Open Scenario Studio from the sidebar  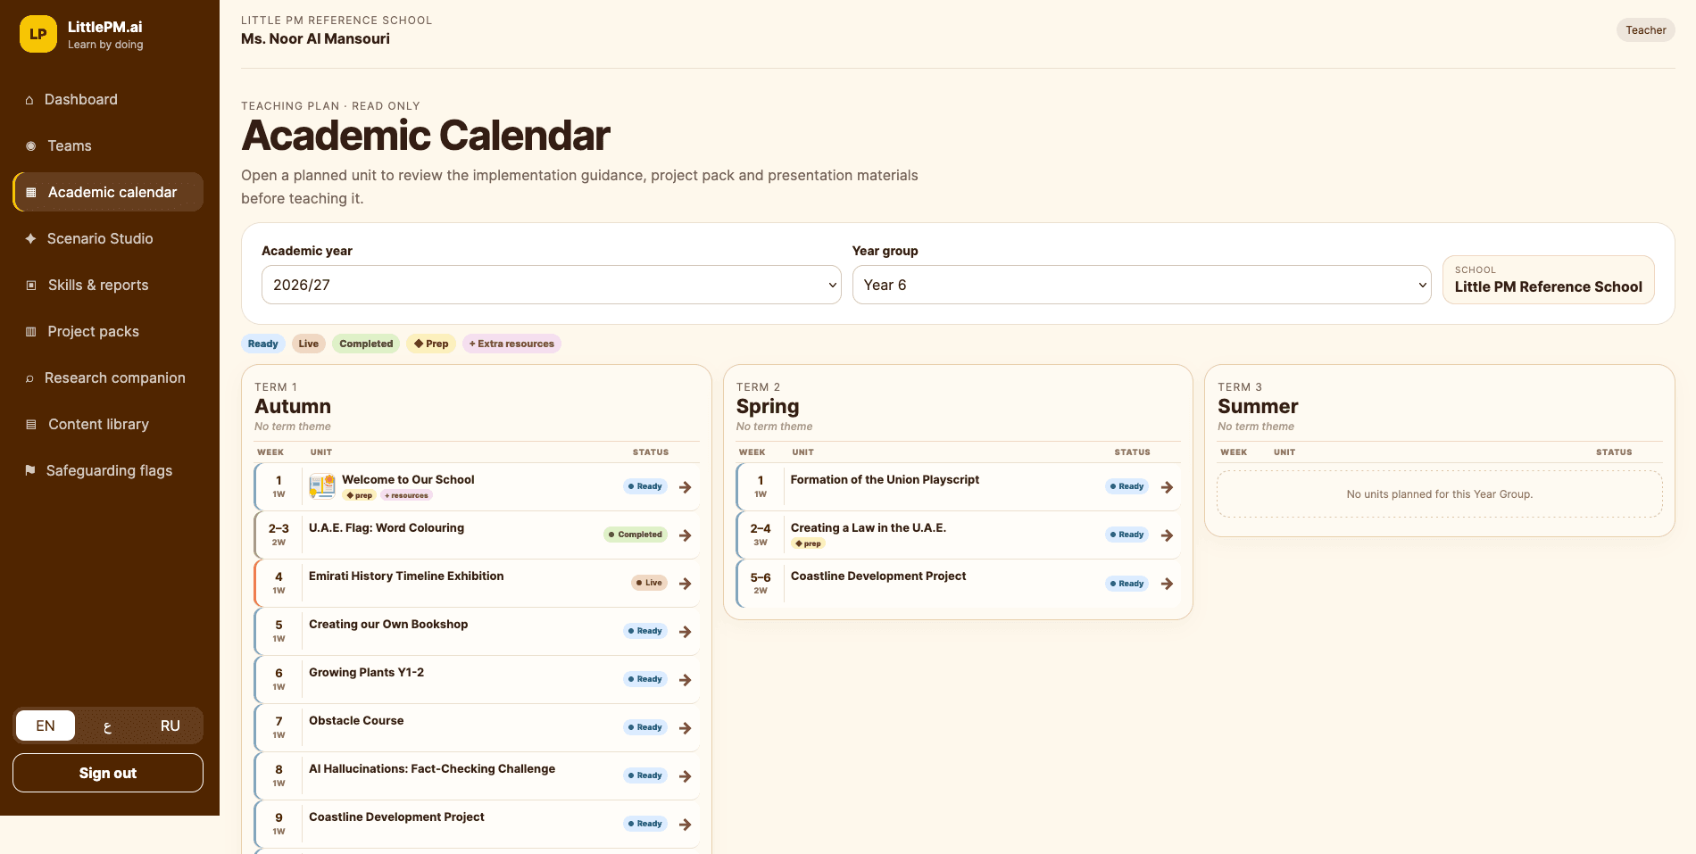110,238
